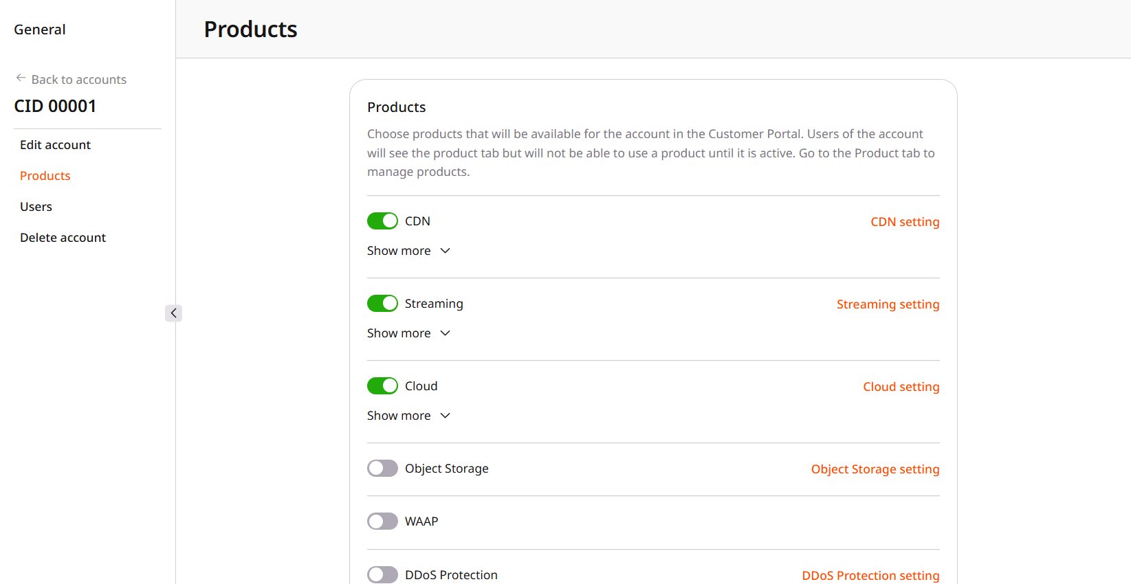The height and width of the screenshot is (584, 1131).
Task: Collapse the sidebar with the chevron button
Action: point(173,313)
